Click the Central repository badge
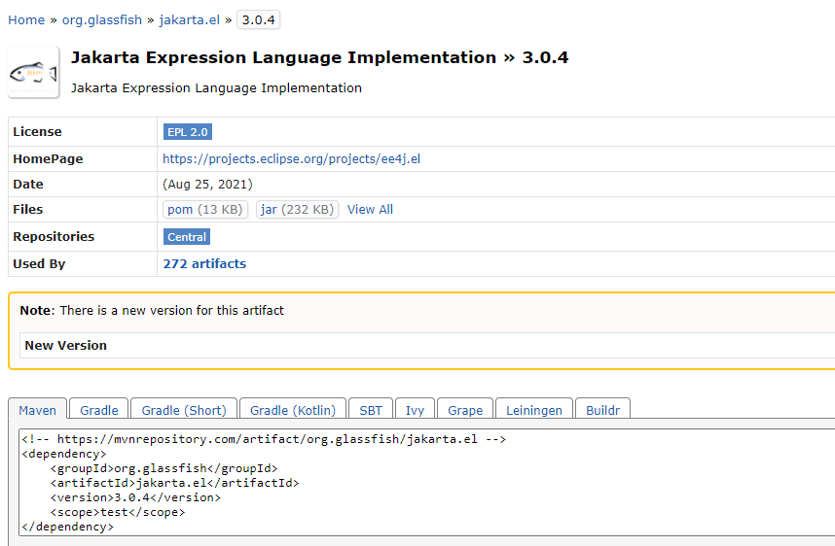 187,237
